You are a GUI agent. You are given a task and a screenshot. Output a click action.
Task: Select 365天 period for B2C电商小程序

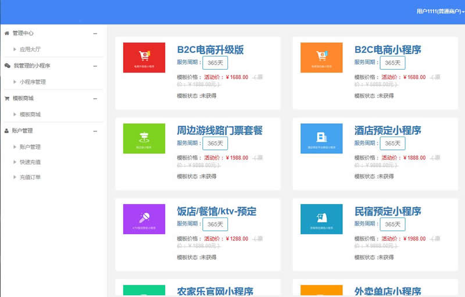(392, 63)
